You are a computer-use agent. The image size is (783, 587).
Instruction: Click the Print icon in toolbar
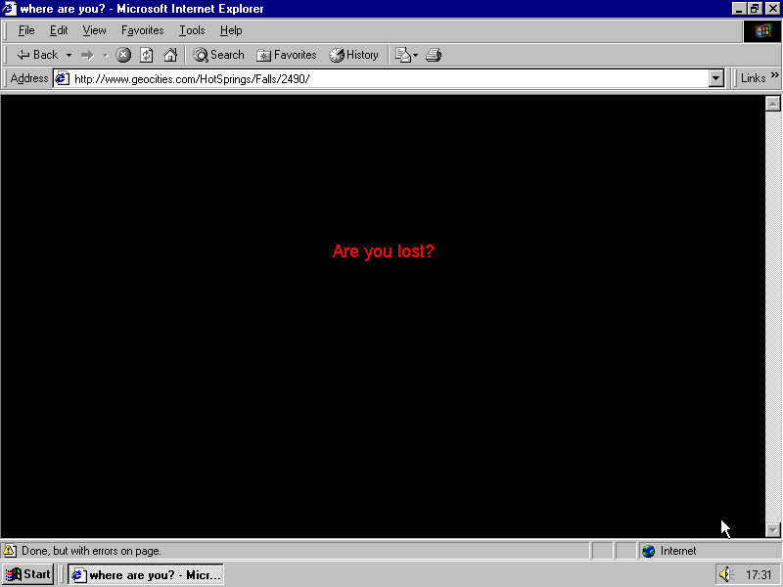[x=434, y=55]
